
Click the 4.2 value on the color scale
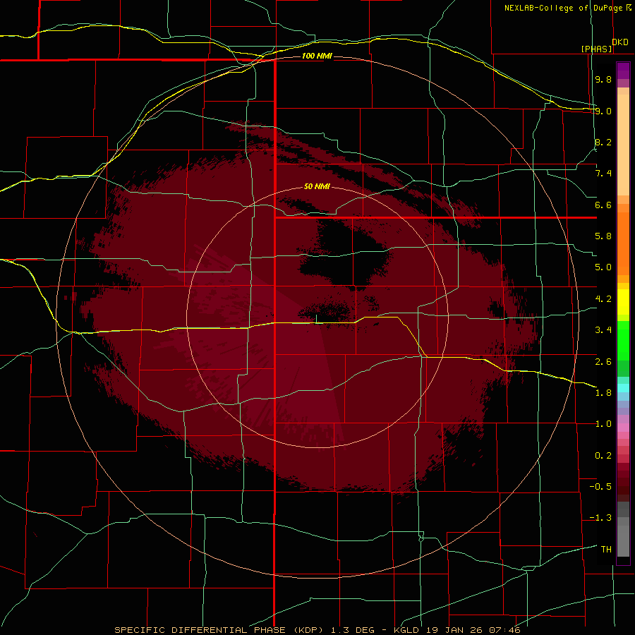click(603, 299)
